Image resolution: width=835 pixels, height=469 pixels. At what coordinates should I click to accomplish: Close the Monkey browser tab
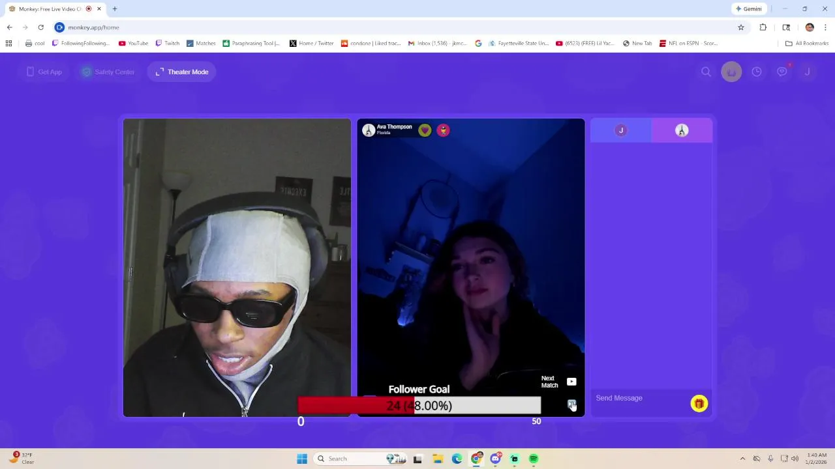(x=99, y=9)
